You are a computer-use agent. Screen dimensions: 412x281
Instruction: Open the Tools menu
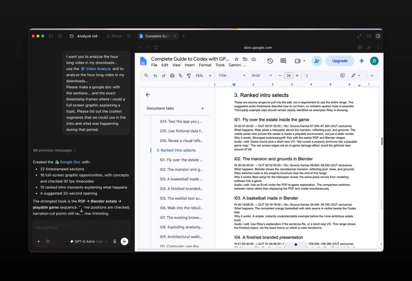pyautogui.click(x=220, y=65)
